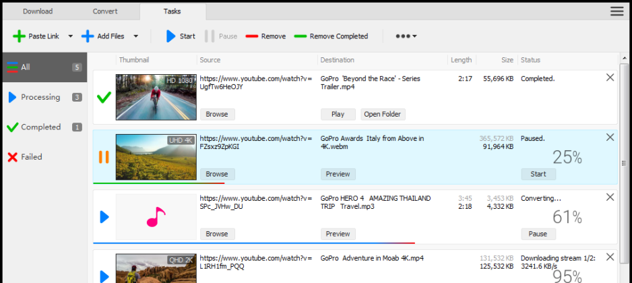The height and width of the screenshot is (283, 632).
Task: Click the UHD 4K landscape thumbnail
Action: (156, 157)
